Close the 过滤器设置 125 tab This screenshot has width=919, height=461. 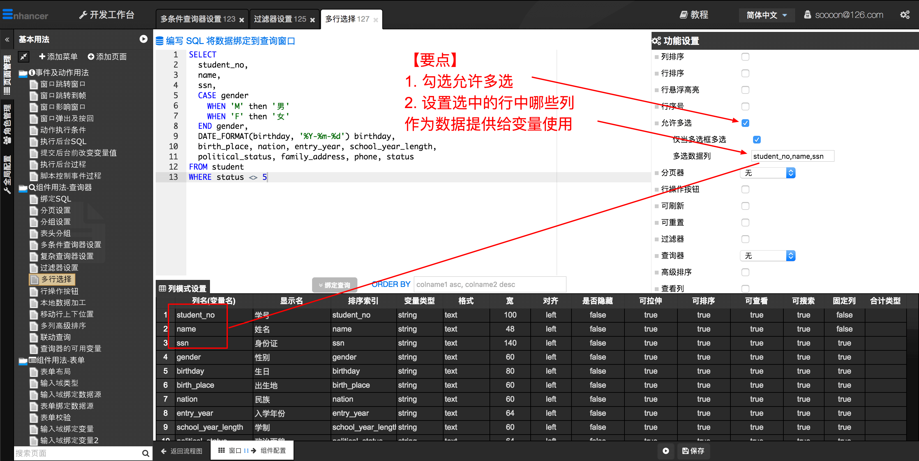coord(312,20)
